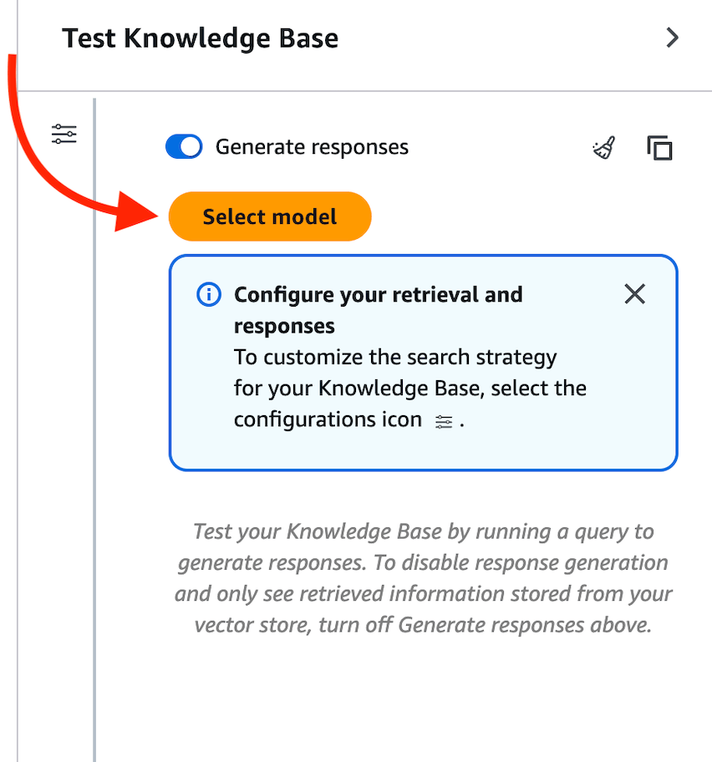The width and height of the screenshot is (712, 762).
Task: Dismiss the Configure your retrieval banner
Action: point(635,294)
